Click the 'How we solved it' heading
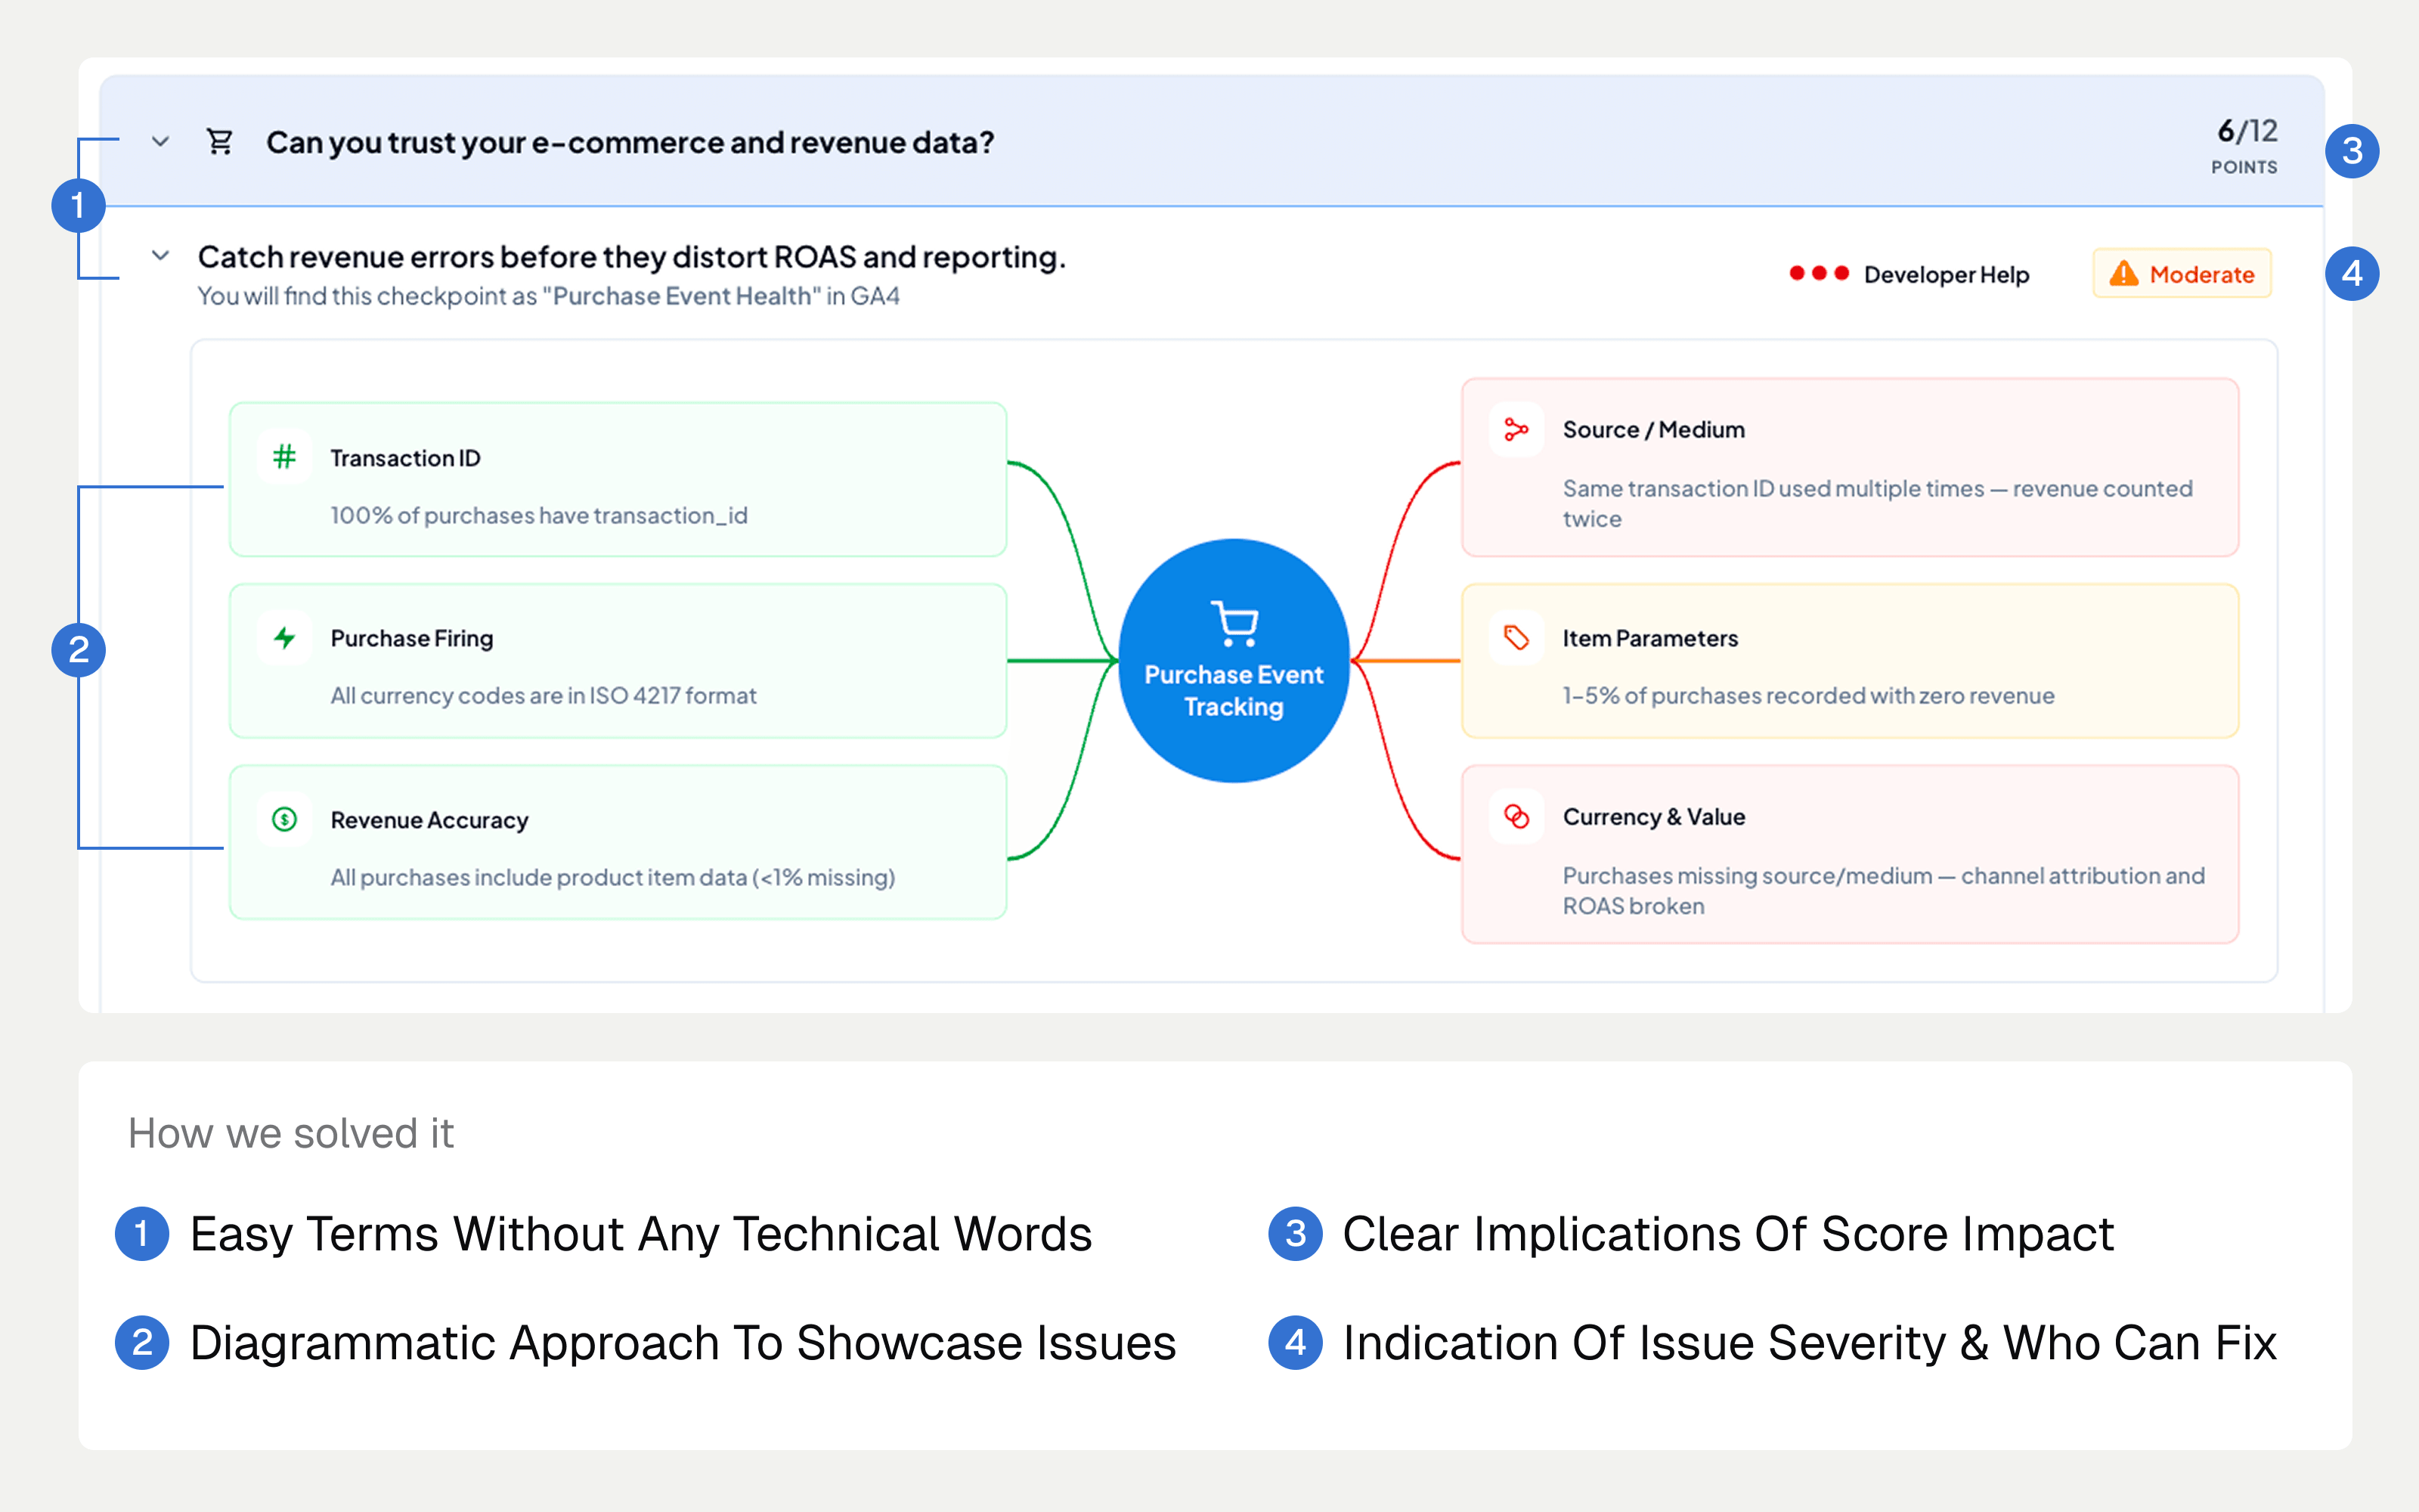Viewport: 2419px width, 1512px height. click(x=291, y=1134)
